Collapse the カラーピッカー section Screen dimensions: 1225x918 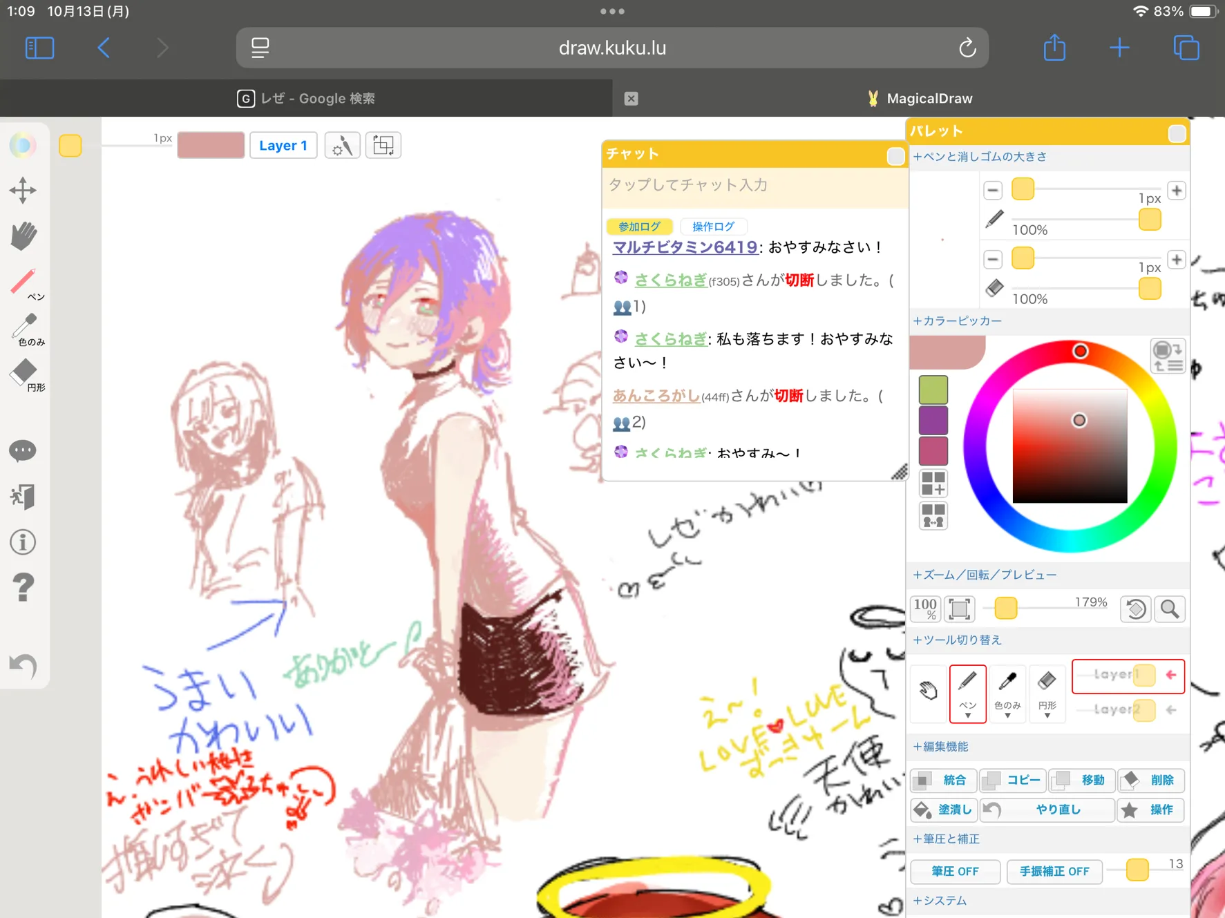click(957, 321)
